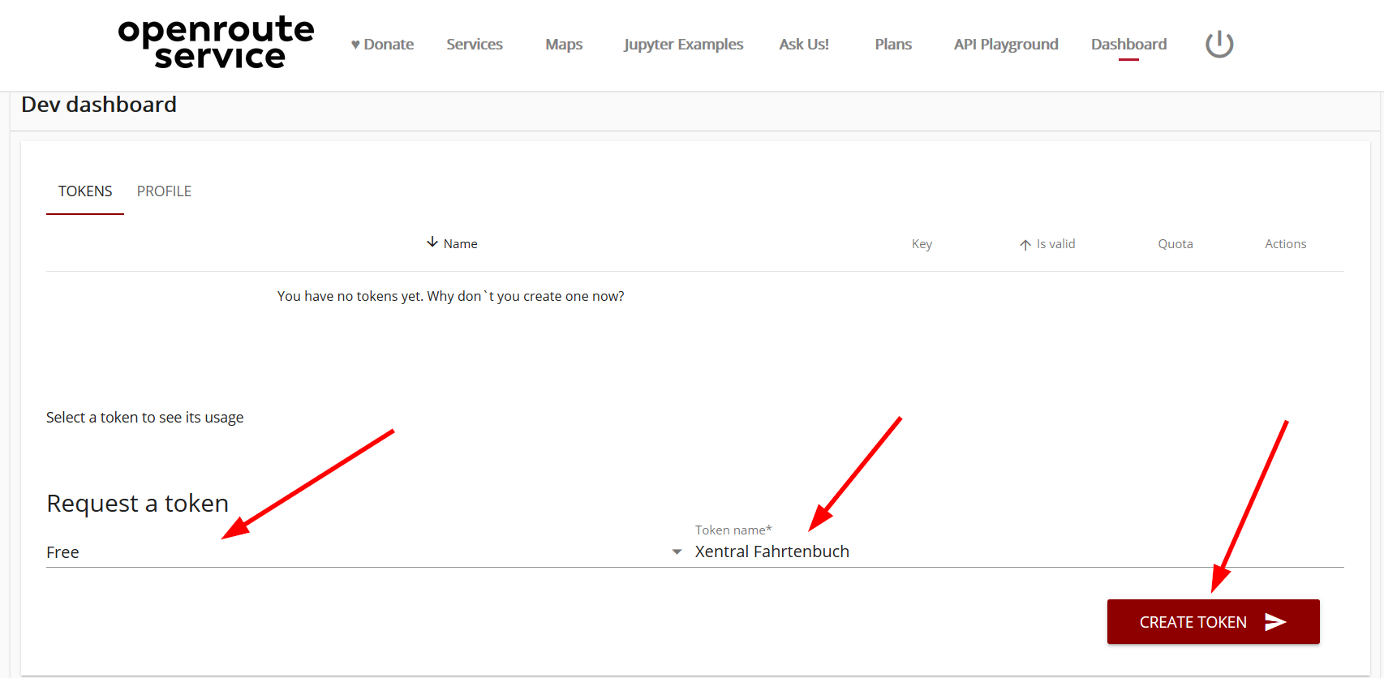Click the Key column header
The image size is (1384, 678).
click(x=922, y=244)
